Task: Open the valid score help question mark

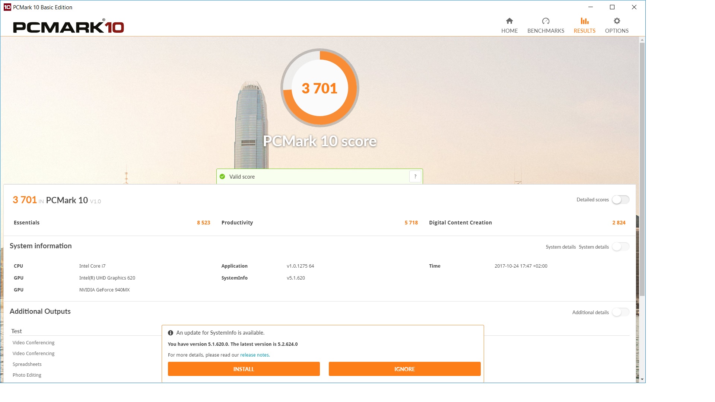Action: point(415,176)
